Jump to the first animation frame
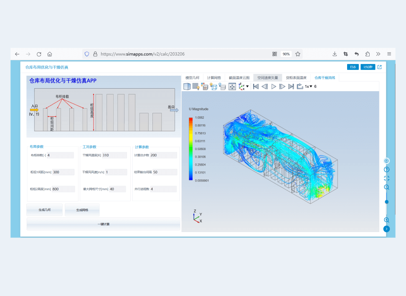This screenshot has height=296, width=406. (x=256, y=87)
